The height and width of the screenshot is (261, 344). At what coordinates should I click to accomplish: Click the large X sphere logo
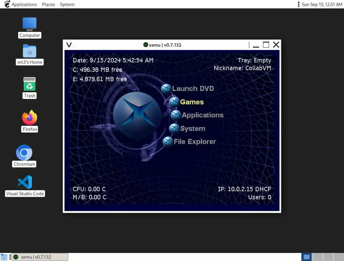(137, 115)
